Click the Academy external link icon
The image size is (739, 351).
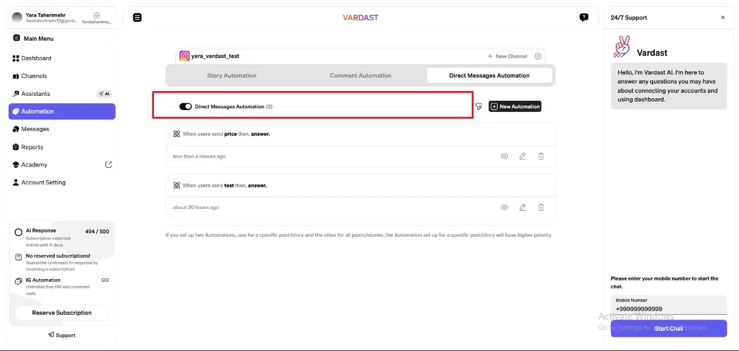click(108, 165)
